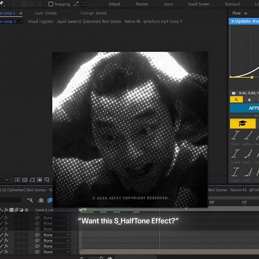The image size is (259, 259).
Task: Open the grid and guide options
Action: pyautogui.click(x=47, y=180)
